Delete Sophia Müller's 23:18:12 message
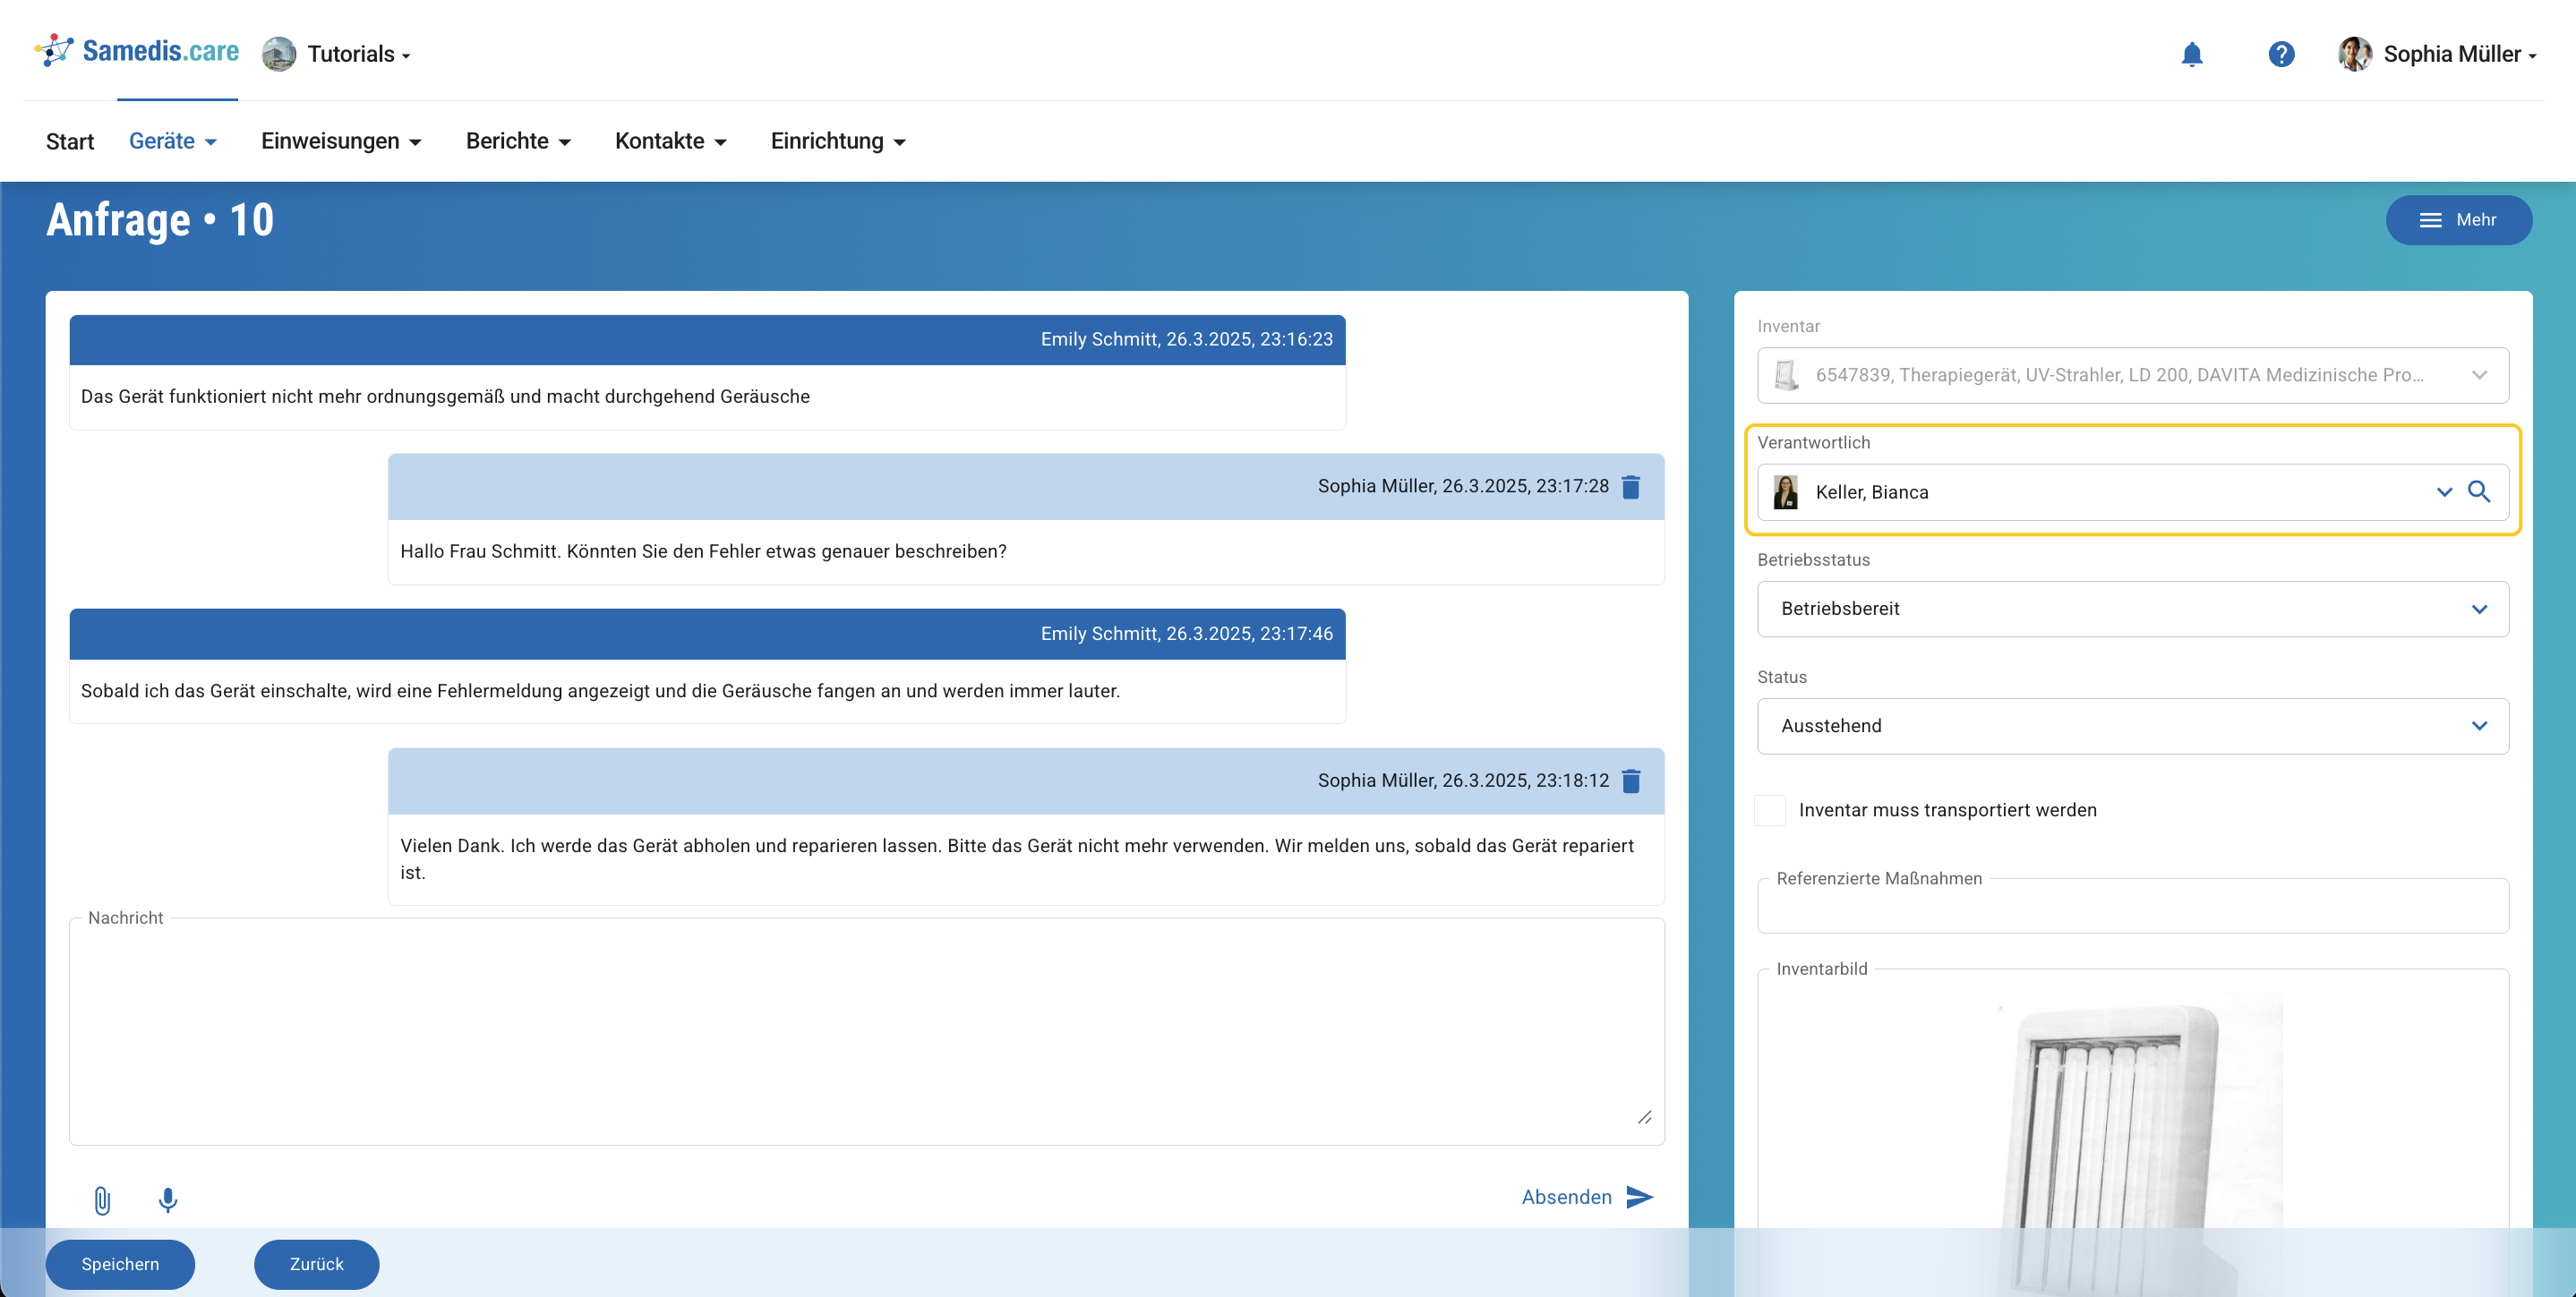 1631,781
